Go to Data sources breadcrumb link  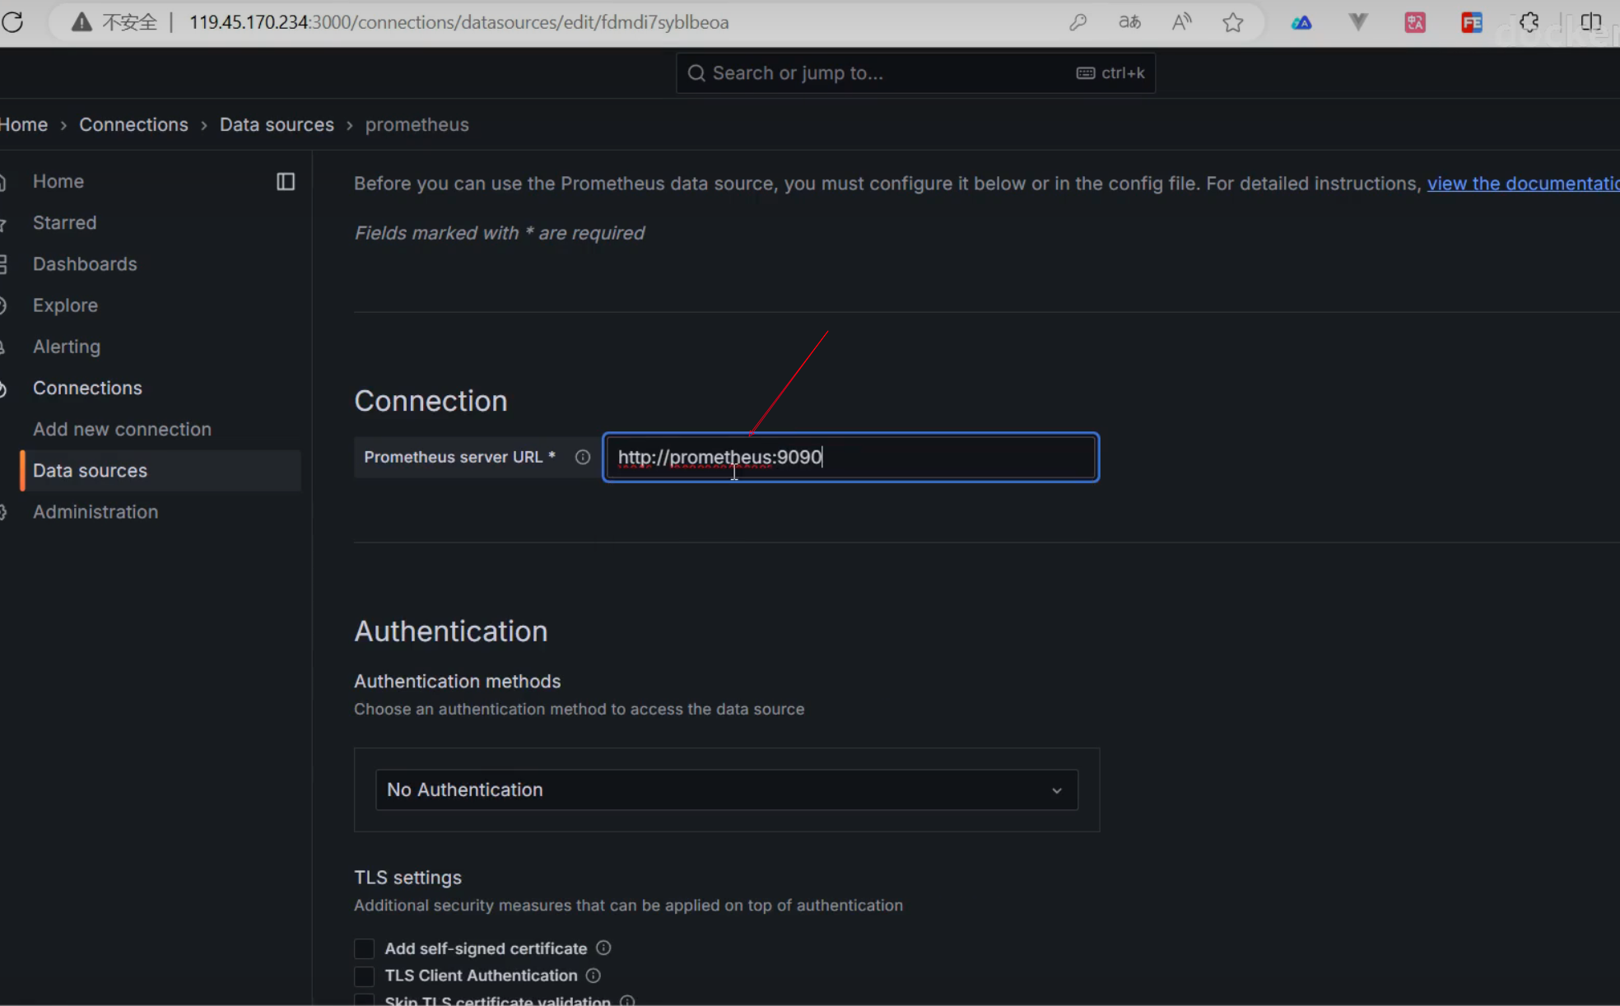click(277, 124)
